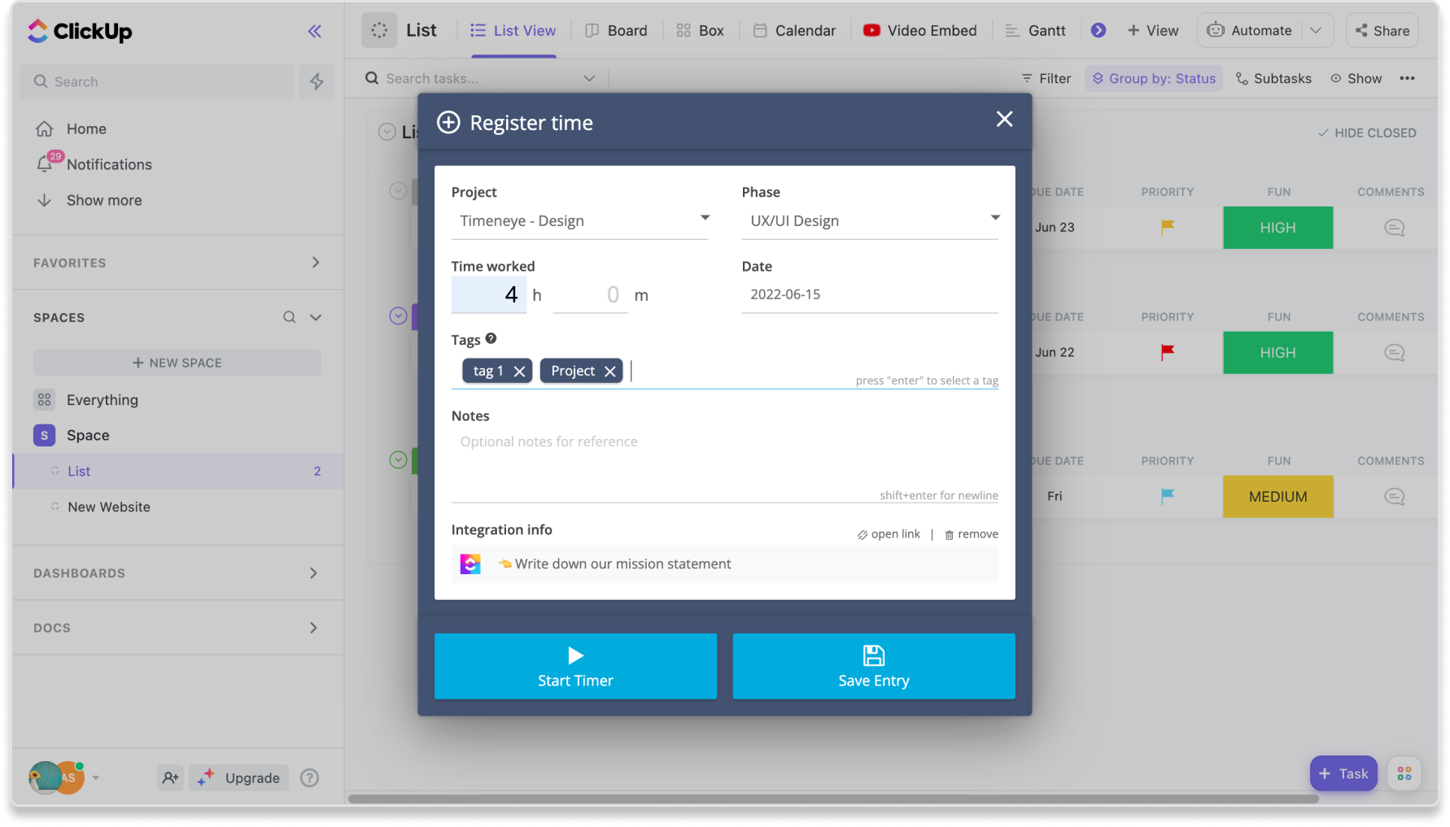Open comments for the Fri task

(x=1394, y=497)
